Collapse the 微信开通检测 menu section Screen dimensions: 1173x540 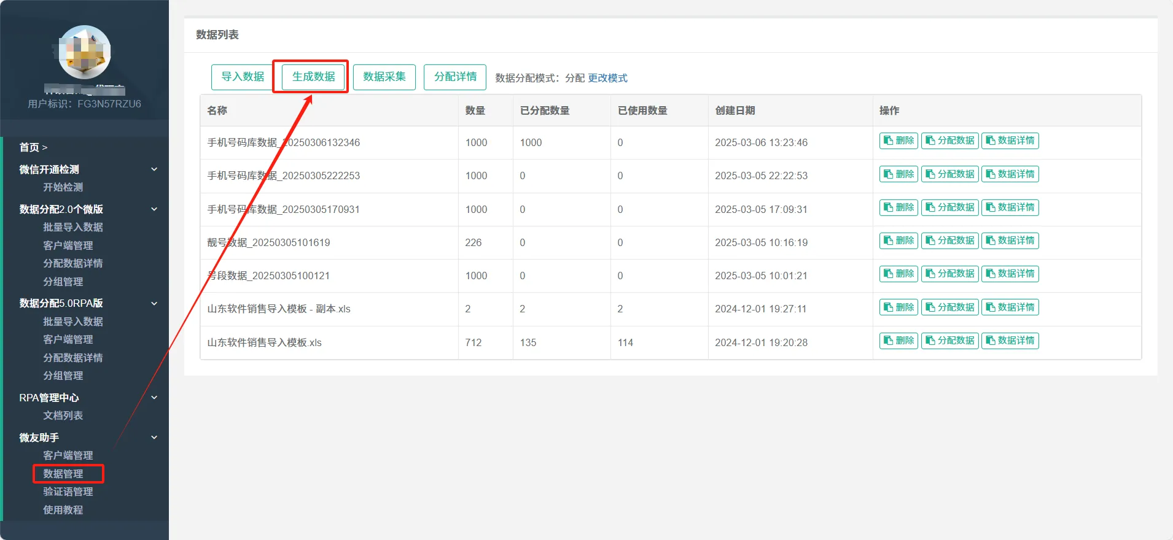[154, 169]
